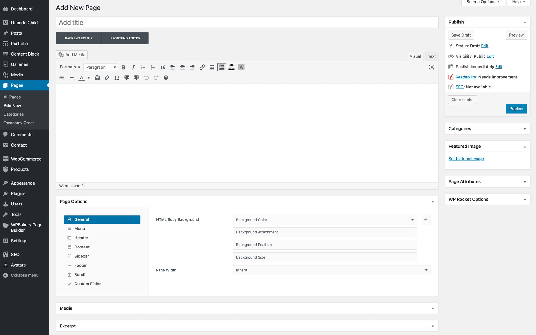Open the Paragraph format dropdown
This screenshot has width=536, height=335.
pos(100,67)
